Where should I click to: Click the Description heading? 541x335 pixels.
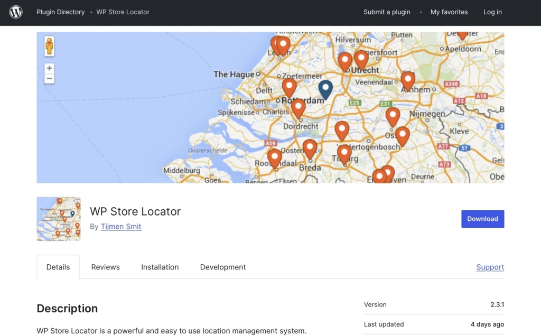tap(67, 309)
